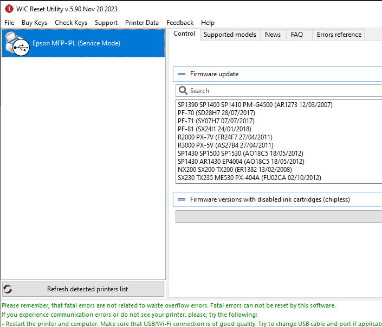
Task: Switch to the Control tab
Action: 184,34
